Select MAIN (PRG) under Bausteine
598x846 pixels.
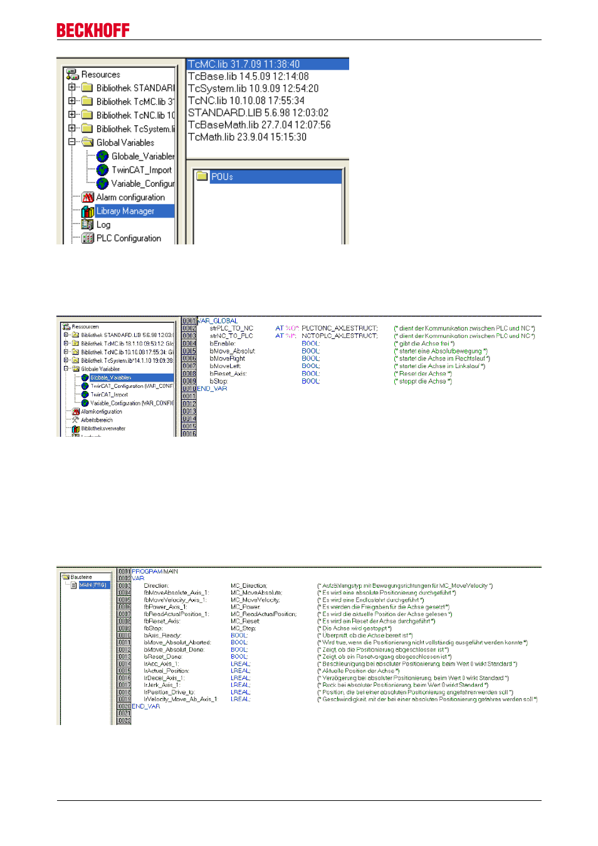tap(93, 585)
